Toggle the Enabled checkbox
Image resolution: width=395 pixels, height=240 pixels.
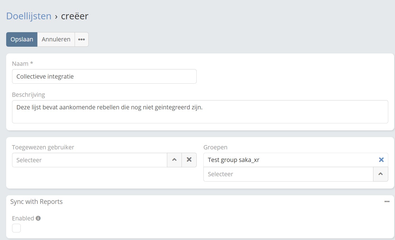(x=17, y=228)
